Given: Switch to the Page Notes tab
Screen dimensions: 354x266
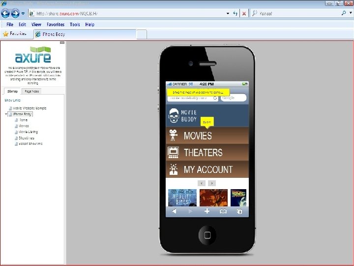Looking at the screenshot, I should pyautogui.click(x=31, y=92).
